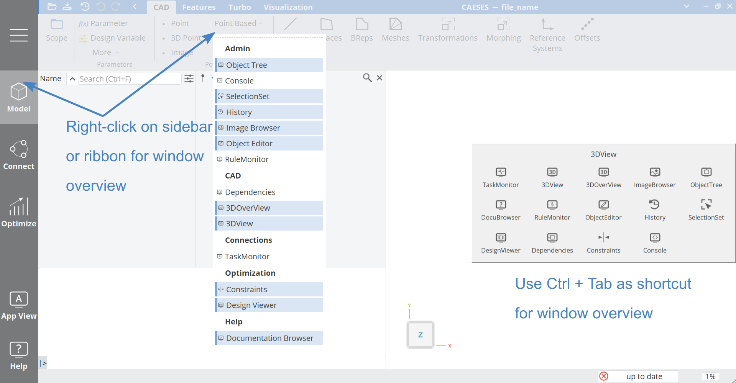This screenshot has height=383, width=736.
Task: Click the save project icon
Action: [x=67, y=7]
